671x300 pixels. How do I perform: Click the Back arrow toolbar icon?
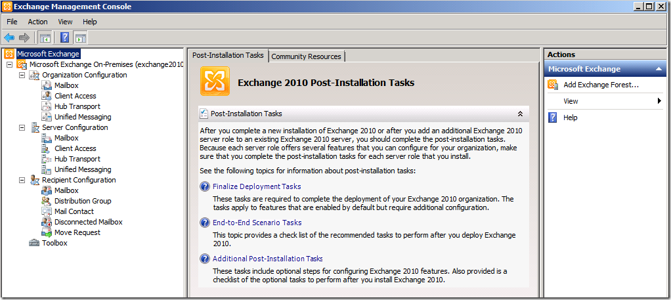[x=9, y=37]
